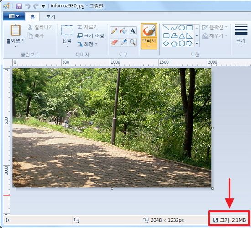Switch to the 홈 tab

pos(33,16)
